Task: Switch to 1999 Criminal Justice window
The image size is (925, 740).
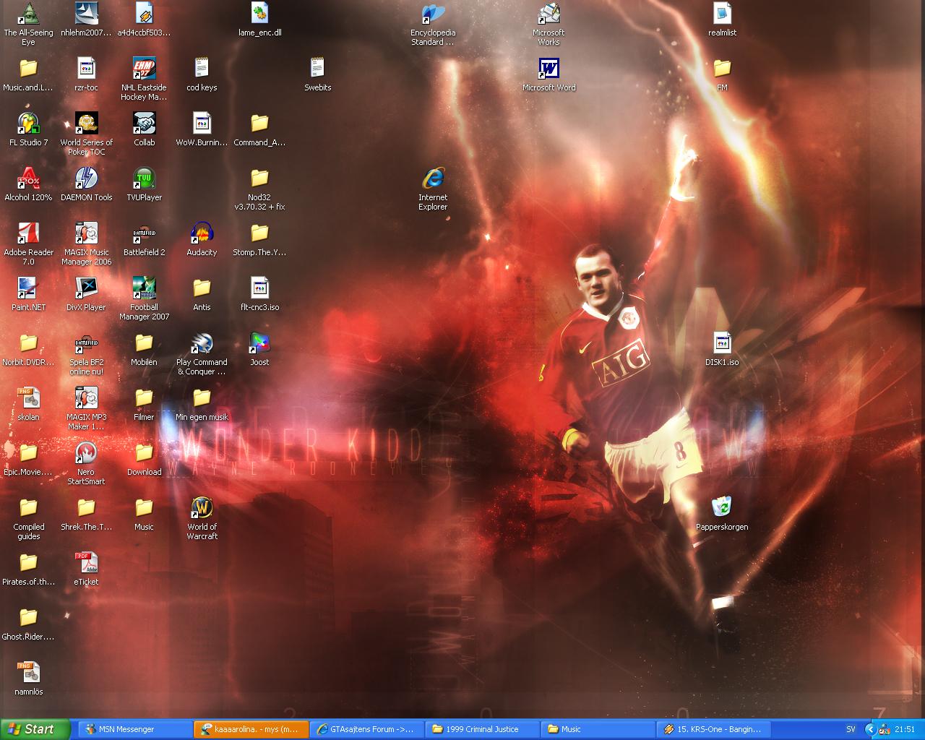Action: (x=482, y=729)
